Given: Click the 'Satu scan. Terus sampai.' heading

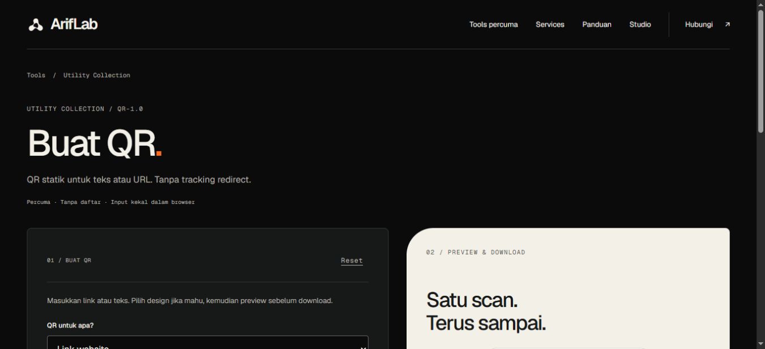Looking at the screenshot, I should (x=486, y=311).
